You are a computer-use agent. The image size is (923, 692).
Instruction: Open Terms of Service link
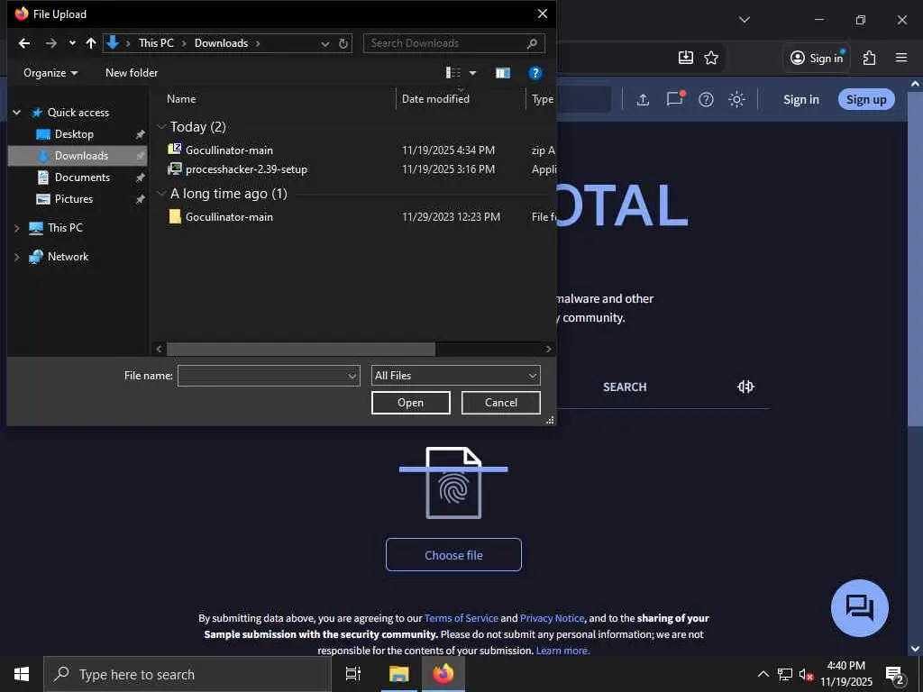pyautogui.click(x=461, y=618)
